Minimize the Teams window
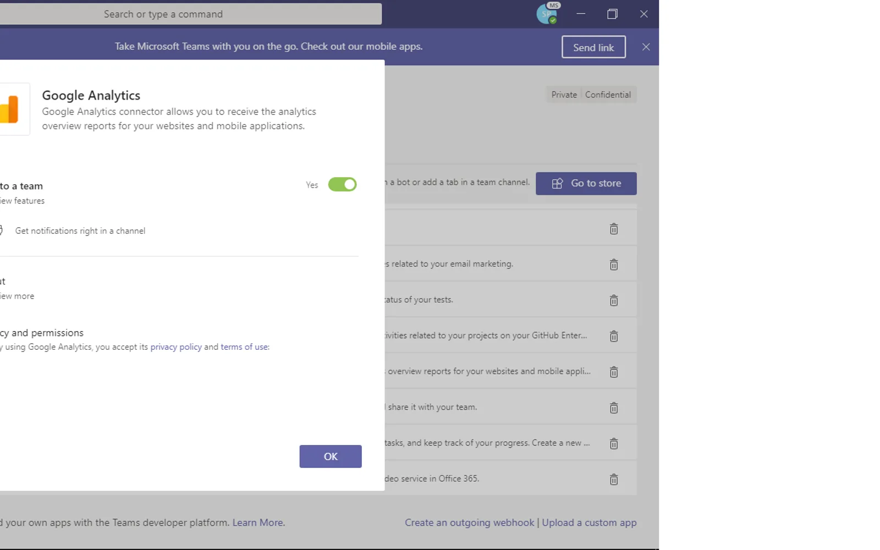880x550 pixels. 581,14
